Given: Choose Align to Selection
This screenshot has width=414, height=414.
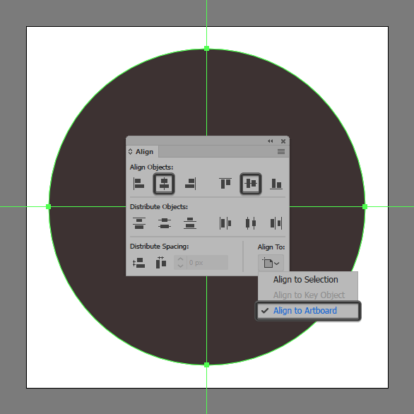Looking at the screenshot, I should [305, 279].
